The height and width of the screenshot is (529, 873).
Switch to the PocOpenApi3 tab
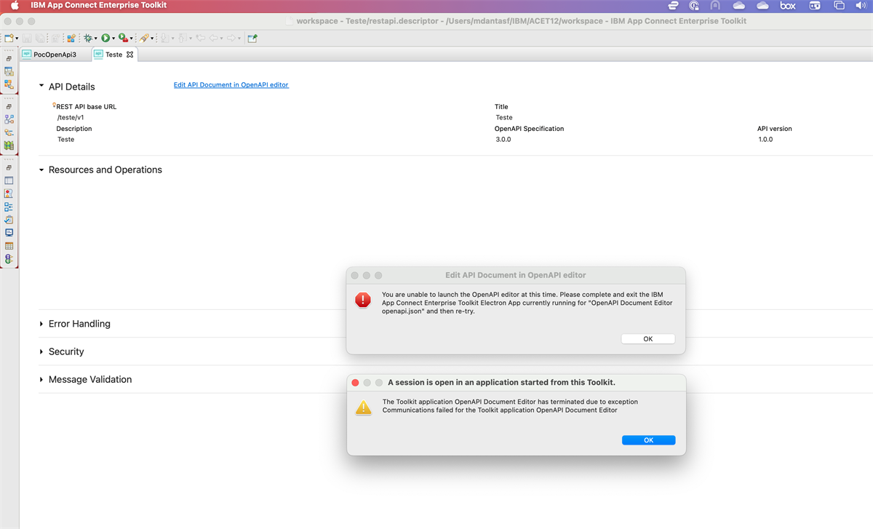click(55, 55)
